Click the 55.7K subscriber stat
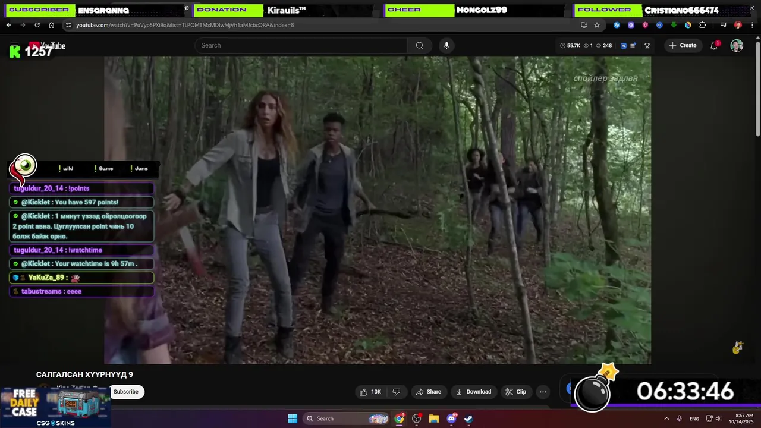This screenshot has width=761, height=428. click(570, 45)
